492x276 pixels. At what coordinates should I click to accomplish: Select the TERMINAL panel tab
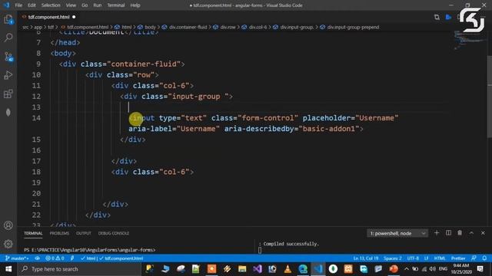33,233
